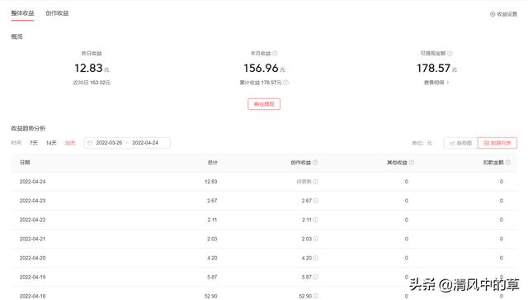Viewport: 528px width, 300px height.
Task: Select the 30天 time range
Action: [70, 143]
